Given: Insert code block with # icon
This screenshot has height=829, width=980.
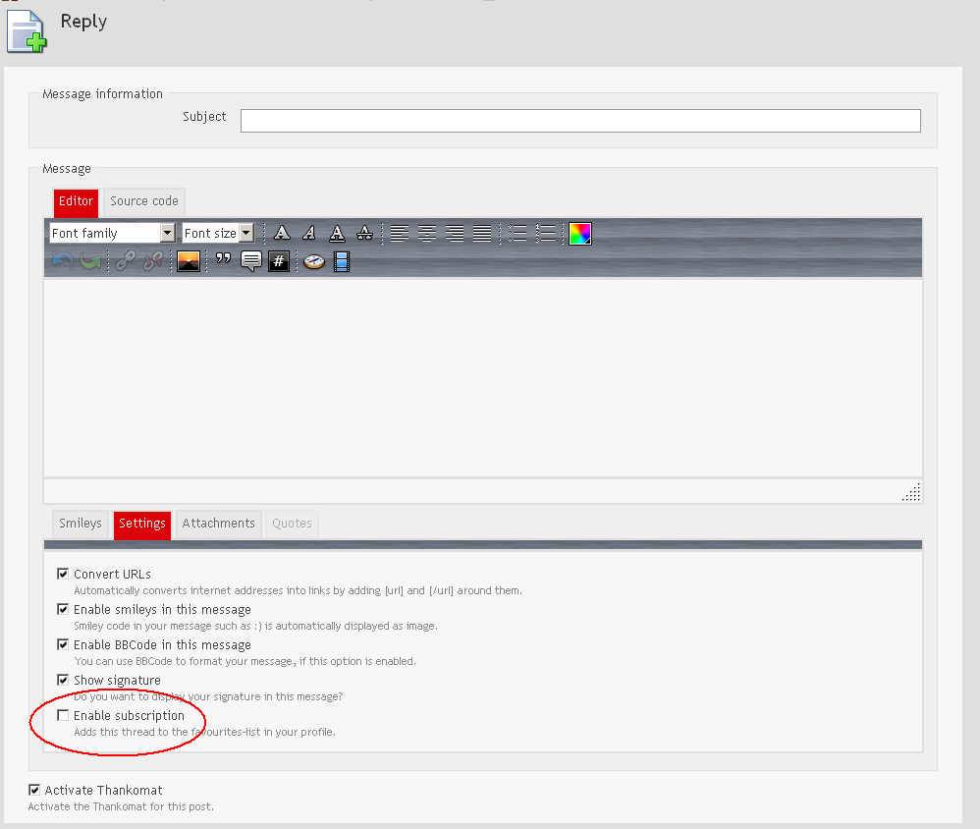Looking at the screenshot, I should (279, 260).
